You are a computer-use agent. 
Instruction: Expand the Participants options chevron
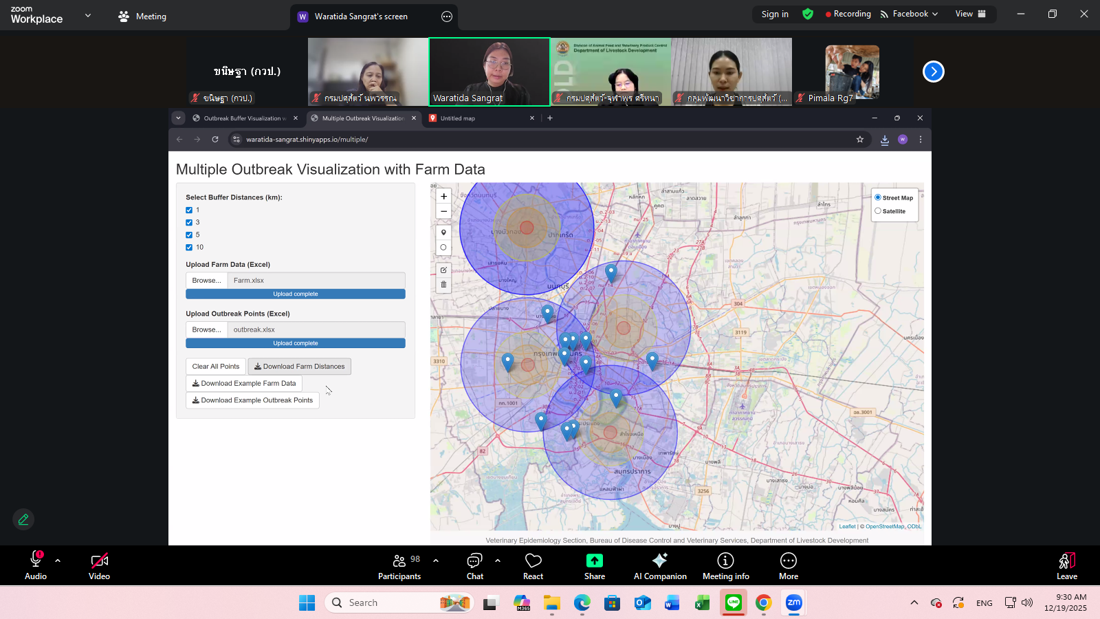pos(436,561)
